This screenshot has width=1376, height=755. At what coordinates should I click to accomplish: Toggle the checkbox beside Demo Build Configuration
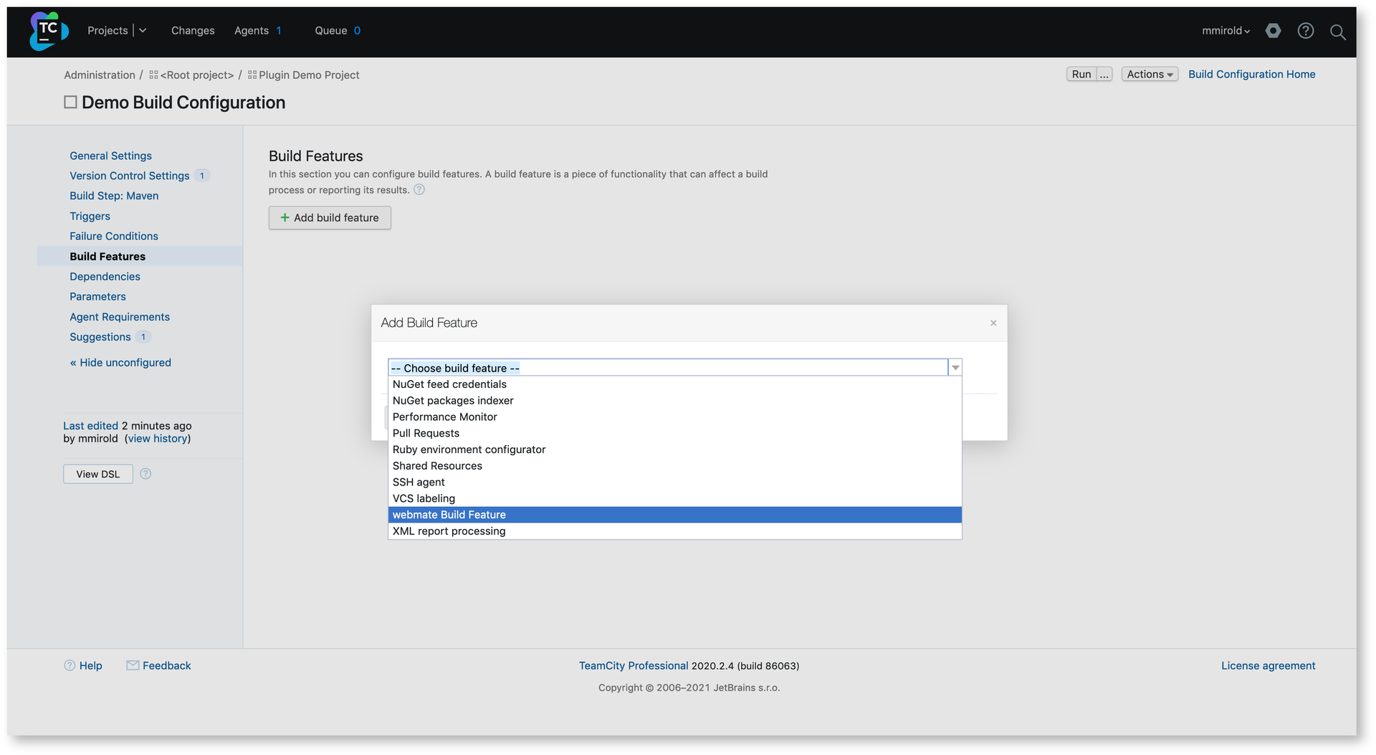pos(70,103)
